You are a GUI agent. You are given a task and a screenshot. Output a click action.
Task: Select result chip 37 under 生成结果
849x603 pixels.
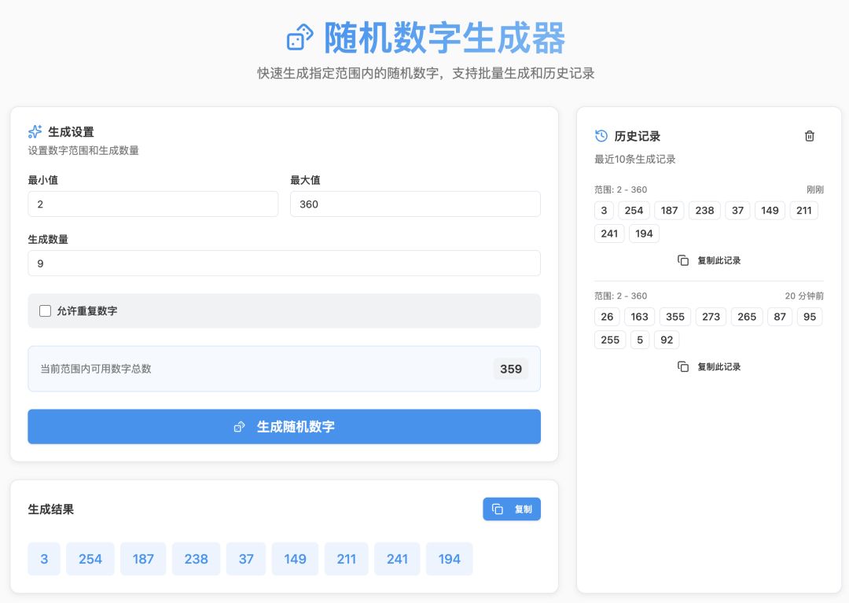pyautogui.click(x=246, y=559)
